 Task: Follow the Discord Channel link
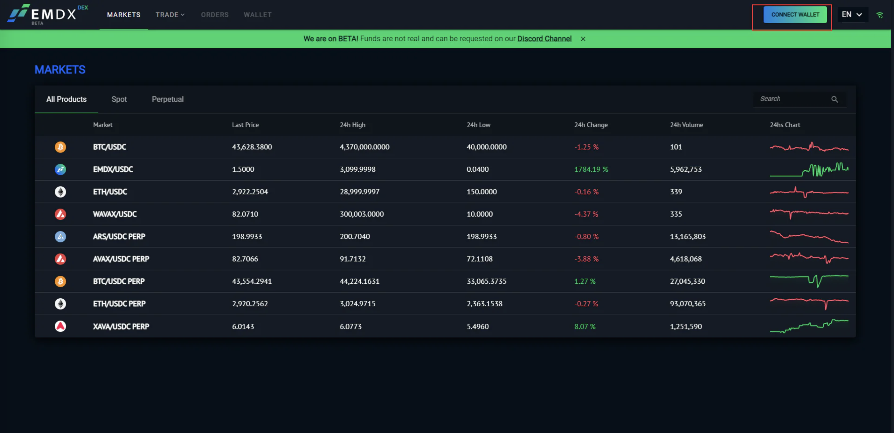point(544,39)
